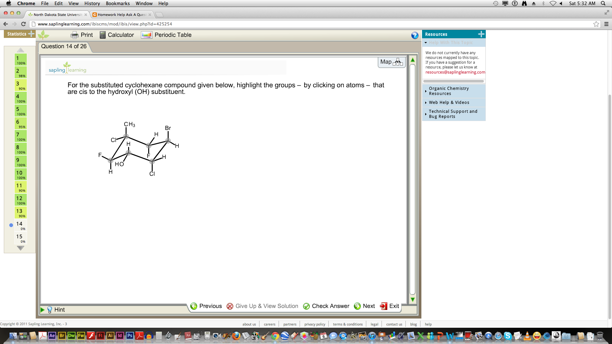Viewport: 612px width, 344px height.
Task: Click the blue help question mark icon
Action: [x=414, y=36]
